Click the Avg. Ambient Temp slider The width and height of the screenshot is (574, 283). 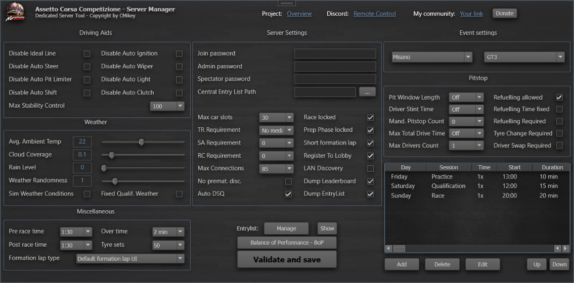[x=143, y=142]
